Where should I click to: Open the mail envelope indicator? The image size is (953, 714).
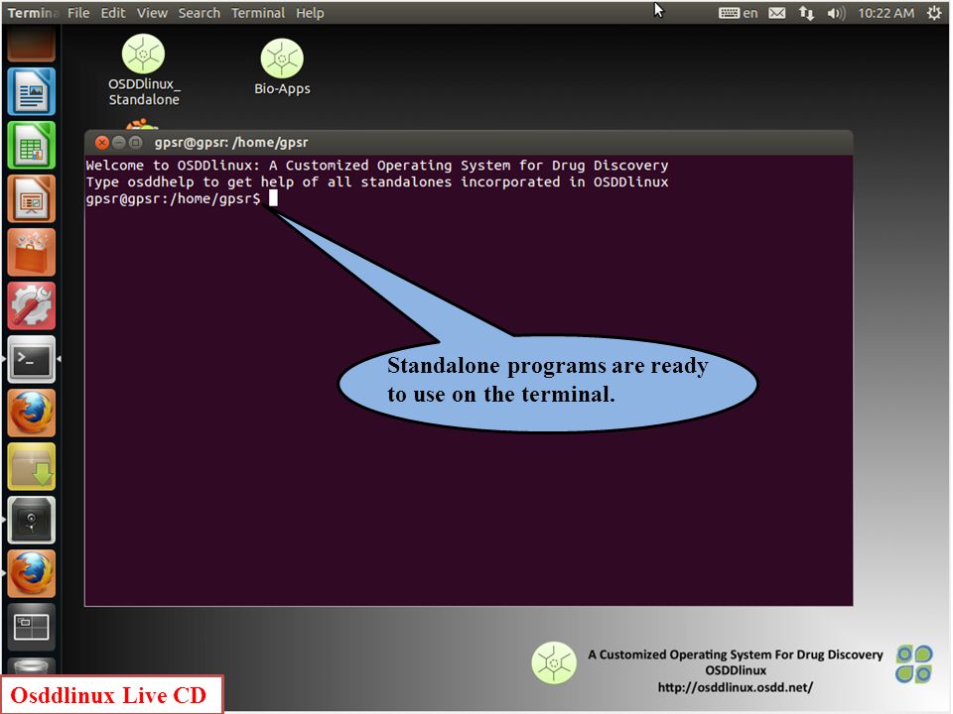[776, 13]
